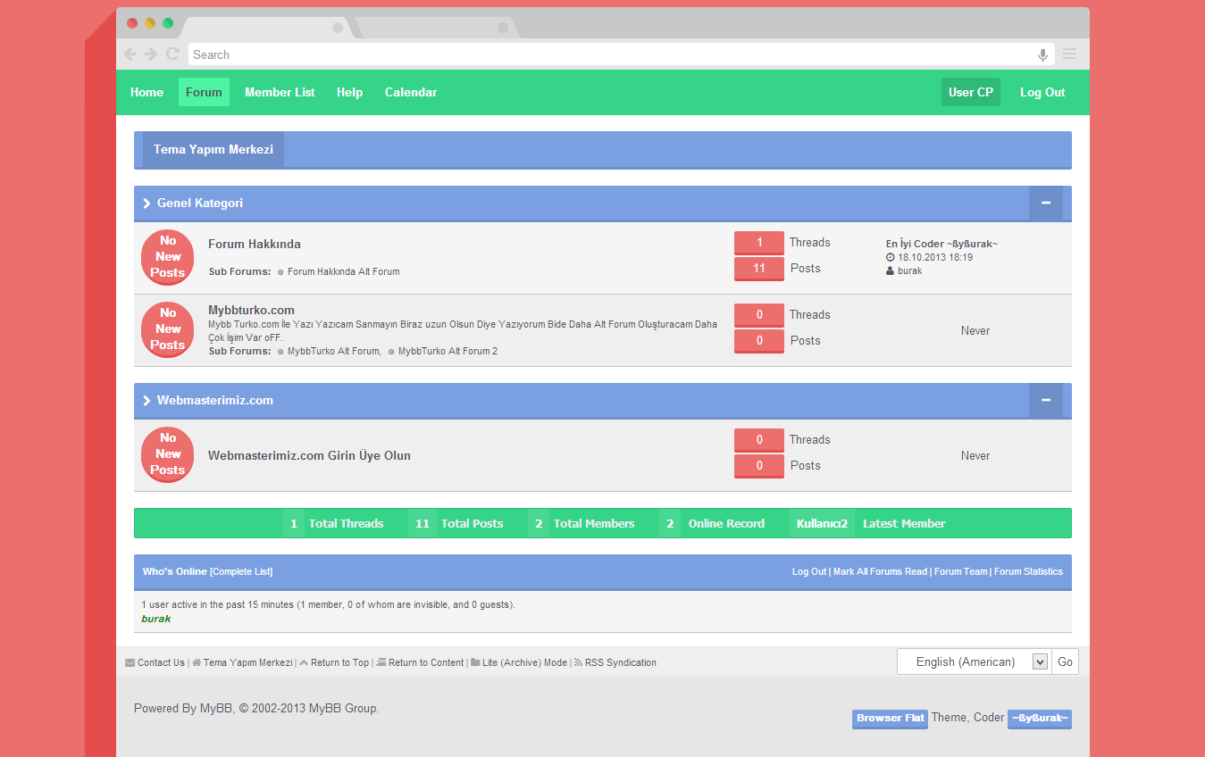Screen dimensions: 1205x757
Task: Click the No New Posts icon for Forum Hakkında
Action: coord(168,257)
